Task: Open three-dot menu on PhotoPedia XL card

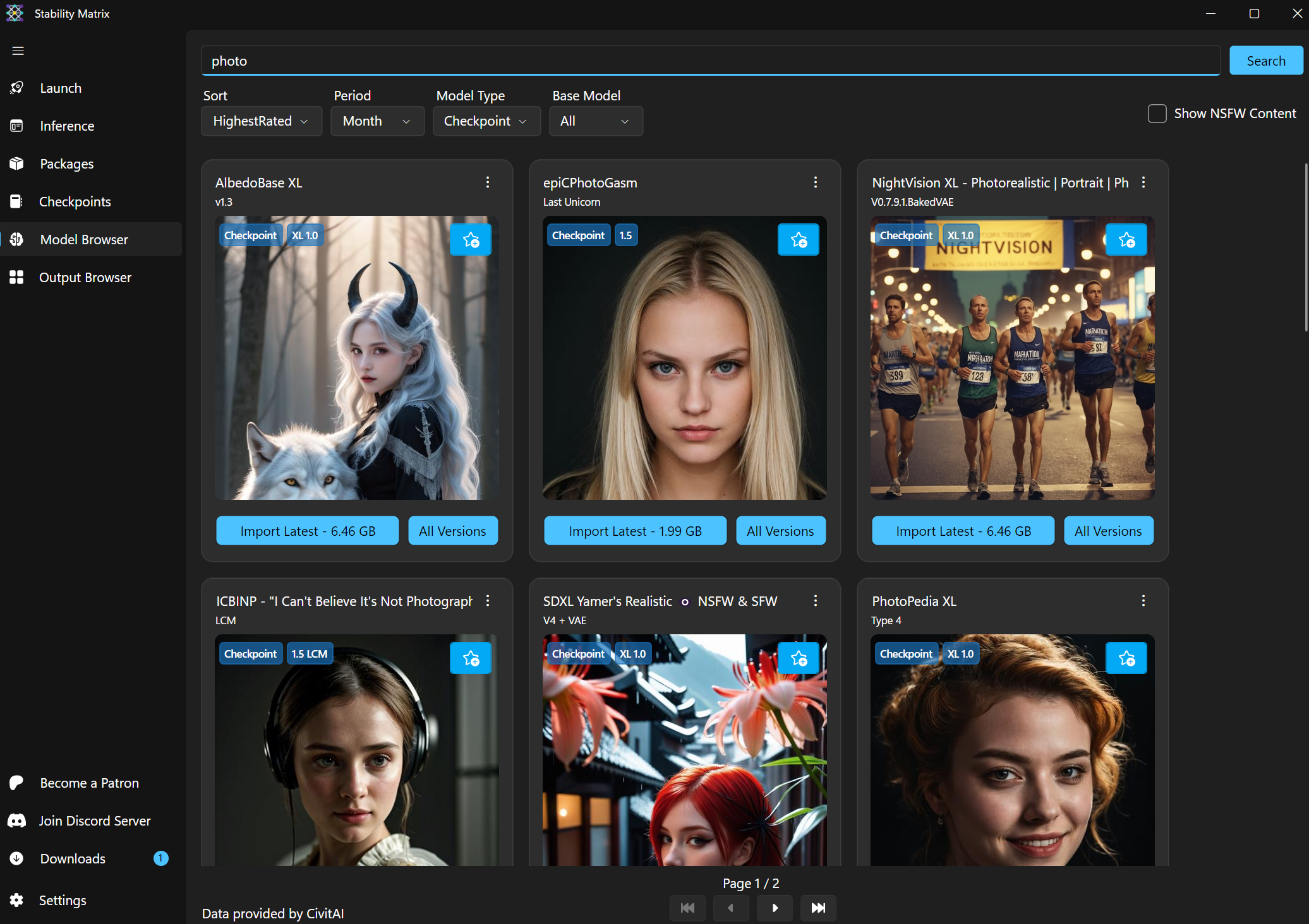Action: click(x=1143, y=601)
